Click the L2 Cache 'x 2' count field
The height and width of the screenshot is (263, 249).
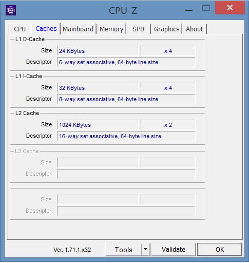coord(168,125)
